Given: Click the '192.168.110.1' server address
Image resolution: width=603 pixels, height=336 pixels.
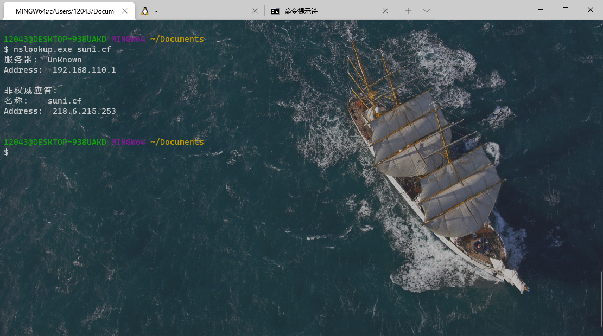Looking at the screenshot, I should [84, 70].
